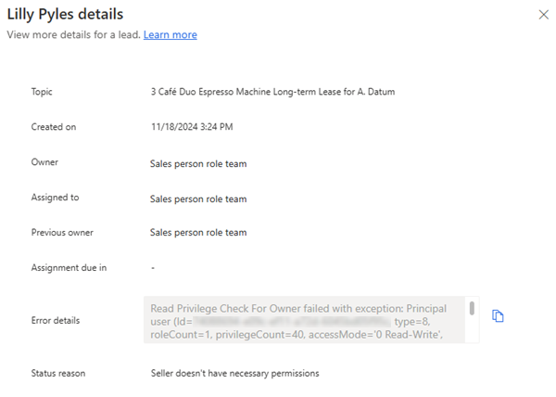Click the Created on field label
Screen dimensions: 556x397
(52, 126)
